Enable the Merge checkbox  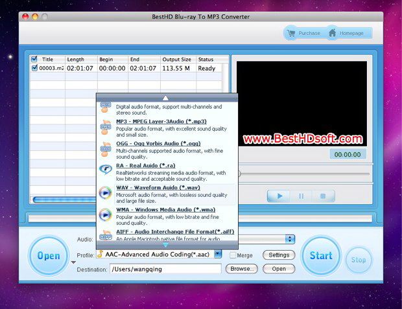pos(233,255)
